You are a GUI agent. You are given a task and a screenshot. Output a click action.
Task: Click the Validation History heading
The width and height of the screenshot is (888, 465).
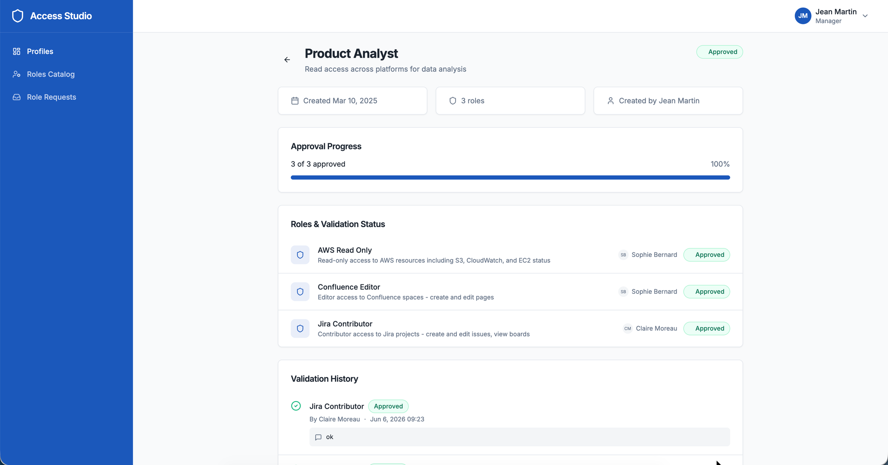click(x=324, y=379)
